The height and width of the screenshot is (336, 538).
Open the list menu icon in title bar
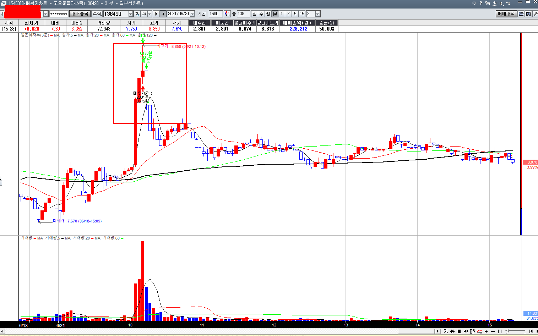pyautogui.click(x=508, y=3)
